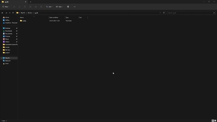Image resolution: width=217 pixels, height=122 pixels.
Task: Click the Delete trash icon
Action: point(41,7)
